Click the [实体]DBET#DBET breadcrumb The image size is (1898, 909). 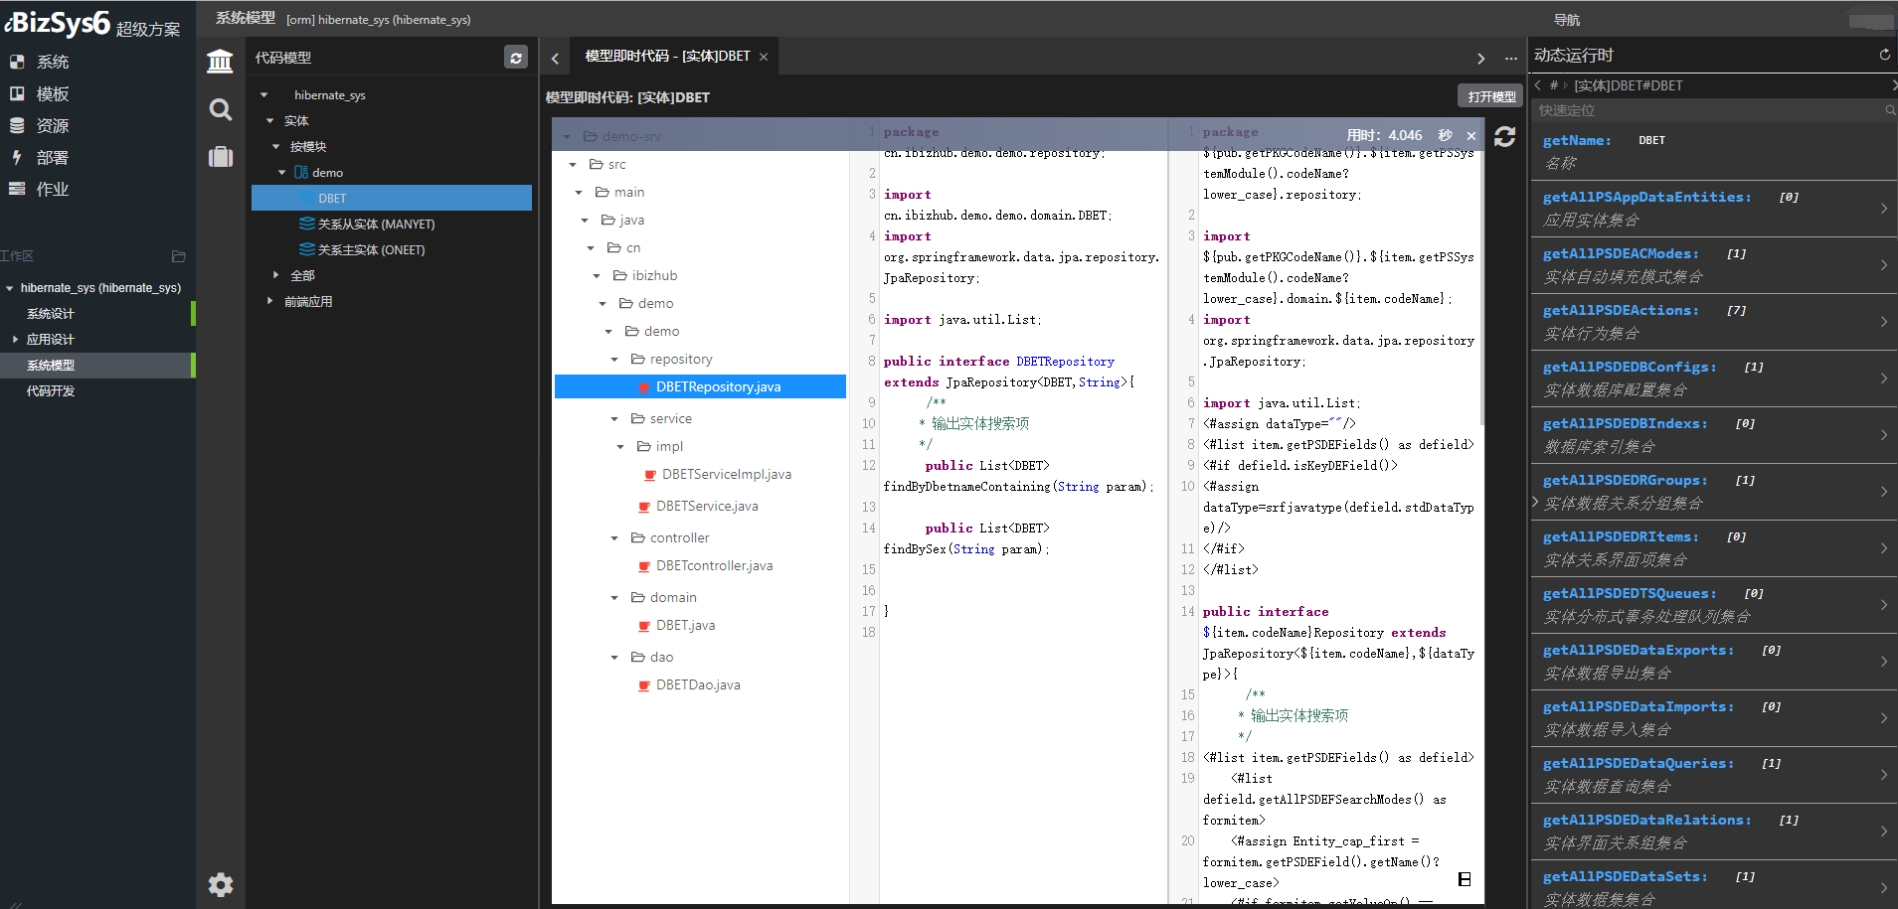pos(1628,85)
